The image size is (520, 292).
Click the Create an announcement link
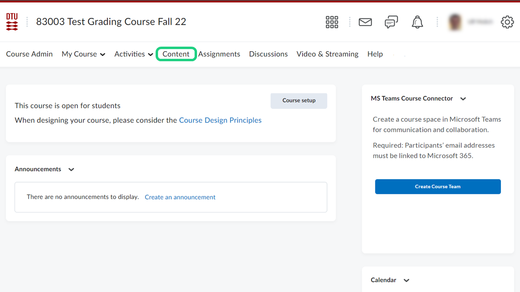tap(180, 197)
